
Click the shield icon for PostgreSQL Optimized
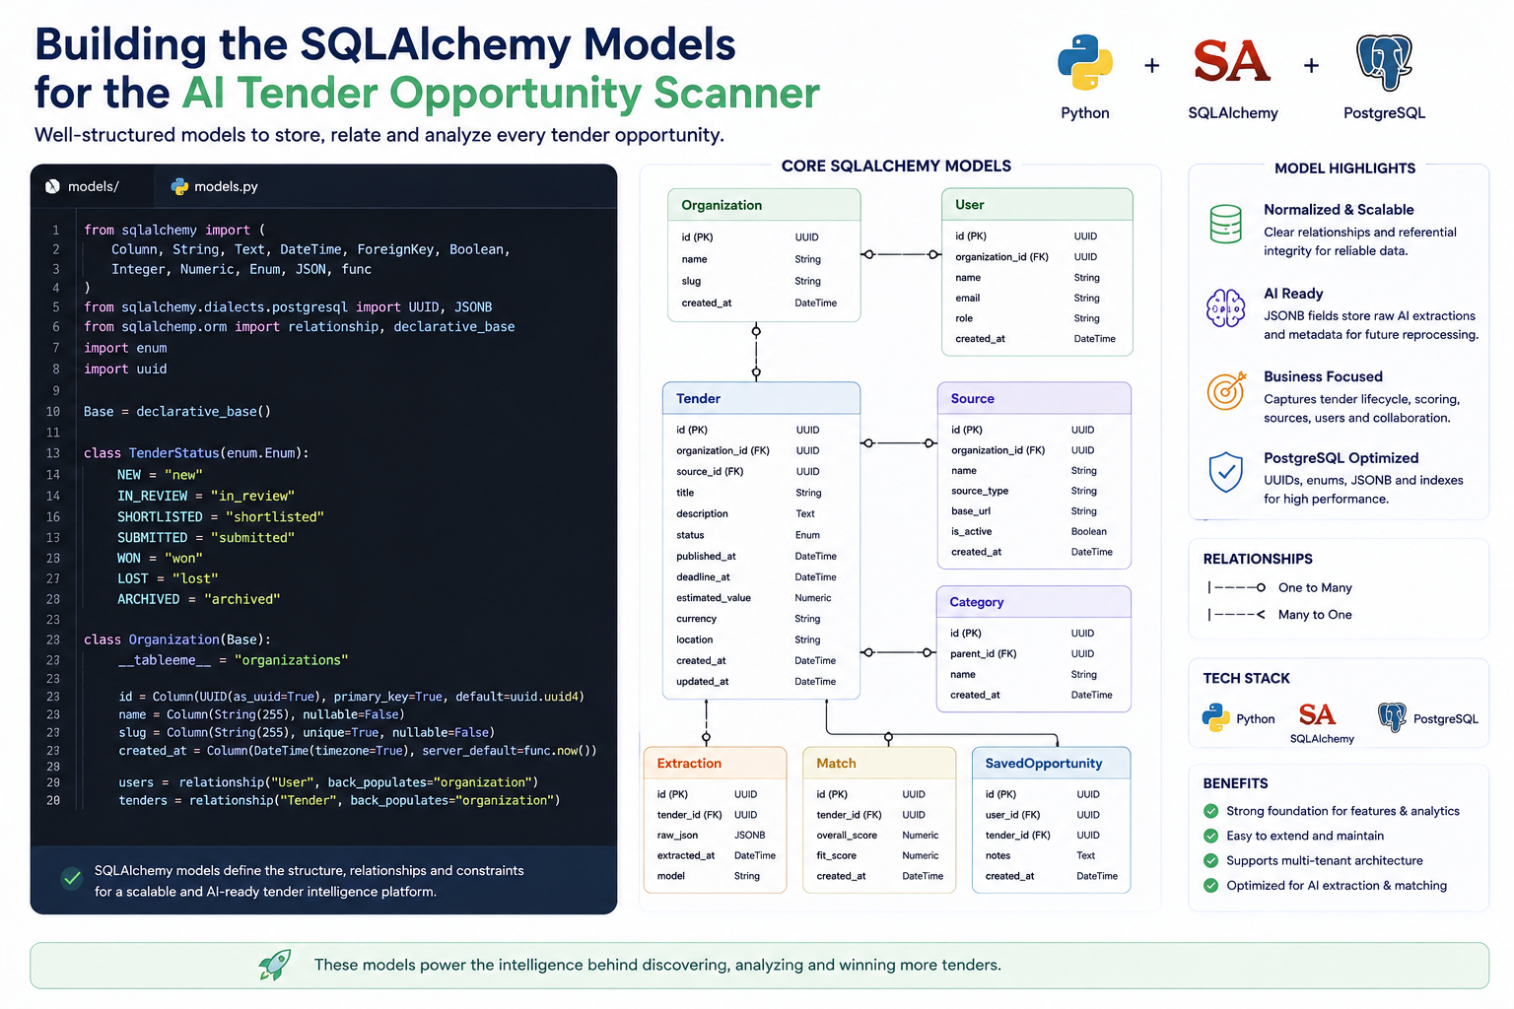point(1225,472)
